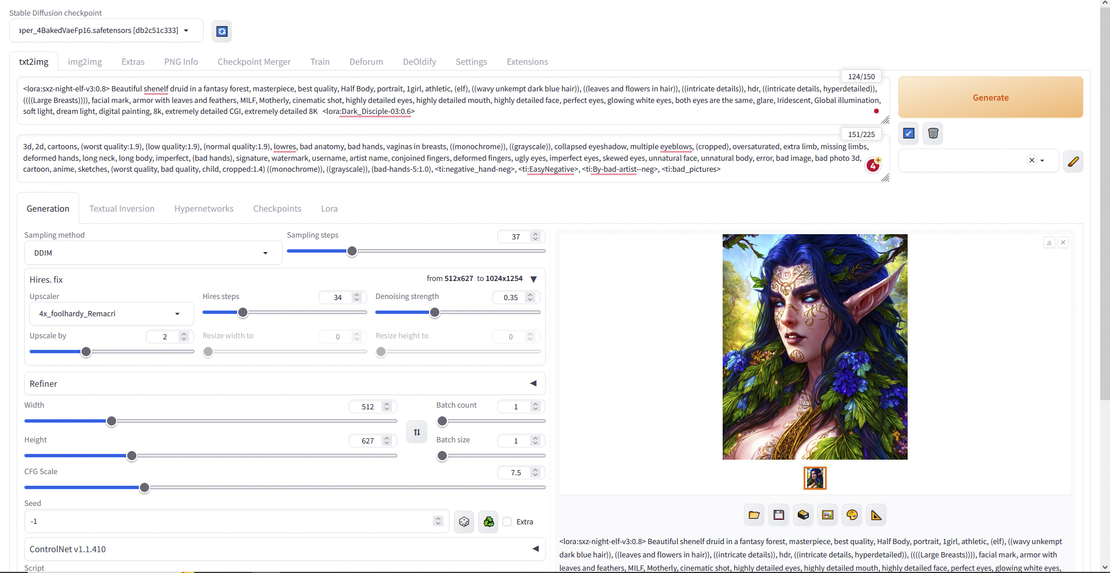The height and width of the screenshot is (573, 1110).
Task: Adjust the Denoising strength slider
Action: pyautogui.click(x=457, y=312)
